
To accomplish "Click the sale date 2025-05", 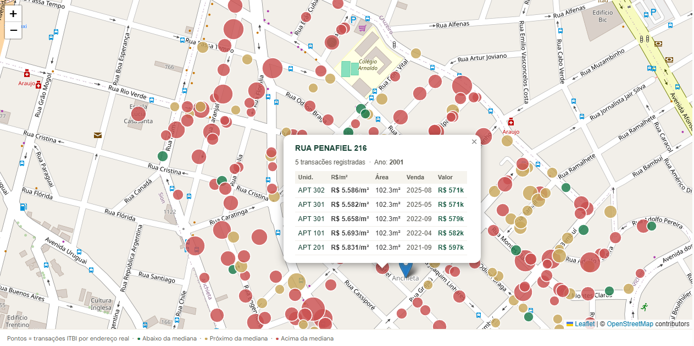I will click(419, 205).
